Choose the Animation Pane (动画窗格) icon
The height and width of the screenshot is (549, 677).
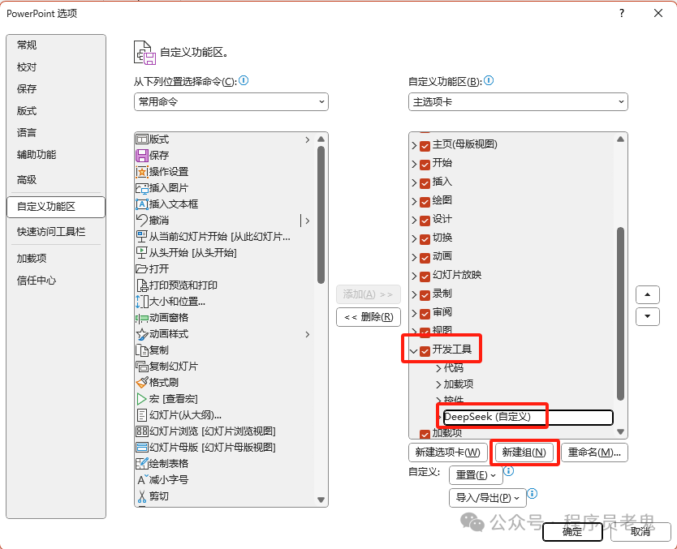tap(141, 318)
